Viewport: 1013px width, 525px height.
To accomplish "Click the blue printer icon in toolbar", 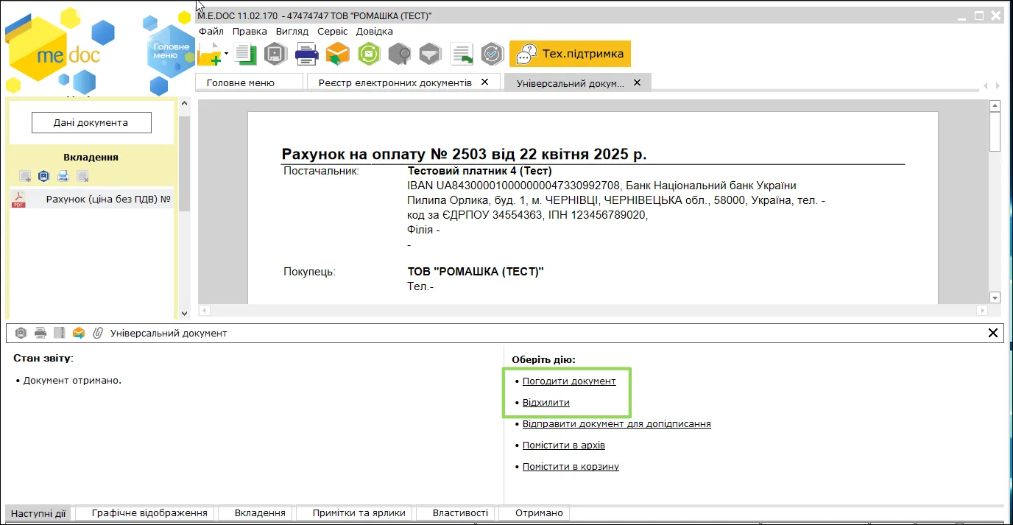I will (x=306, y=54).
